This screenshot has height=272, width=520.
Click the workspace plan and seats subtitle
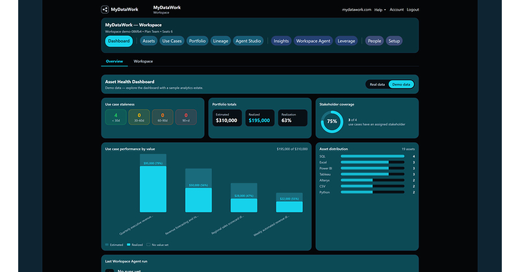coord(138,32)
